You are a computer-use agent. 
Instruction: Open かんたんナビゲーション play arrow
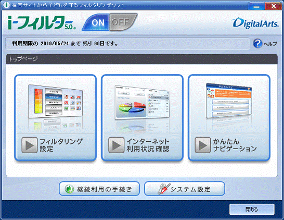tap(203, 145)
